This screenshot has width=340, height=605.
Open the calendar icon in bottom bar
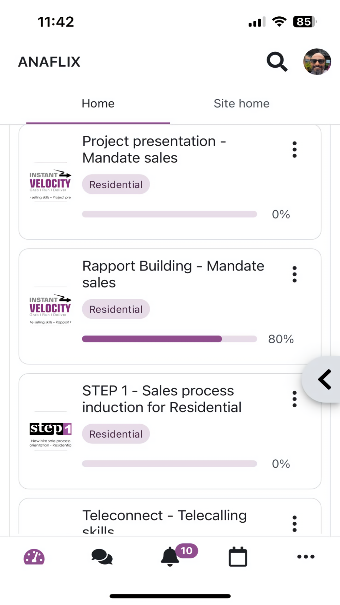coord(238,557)
